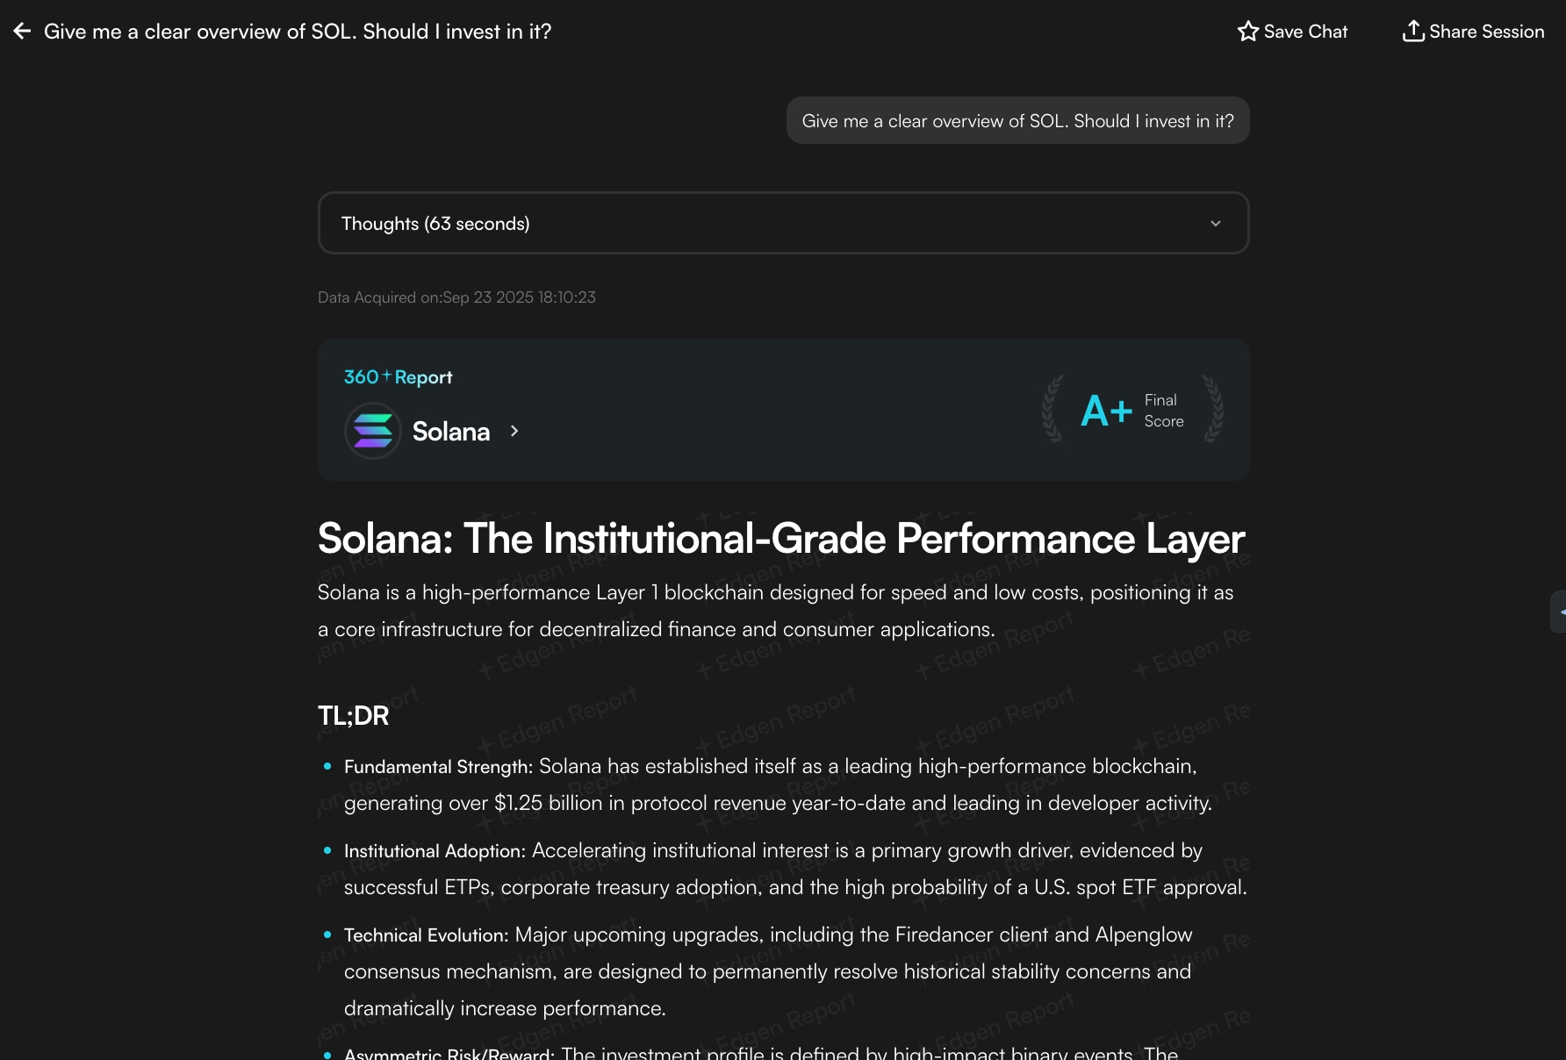
Task: Click the Solana report main heading
Action: click(x=781, y=539)
